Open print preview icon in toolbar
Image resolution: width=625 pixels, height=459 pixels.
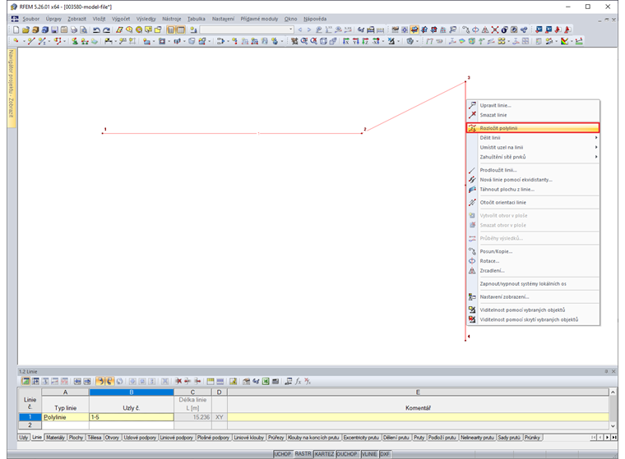pyautogui.click(x=83, y=30)
